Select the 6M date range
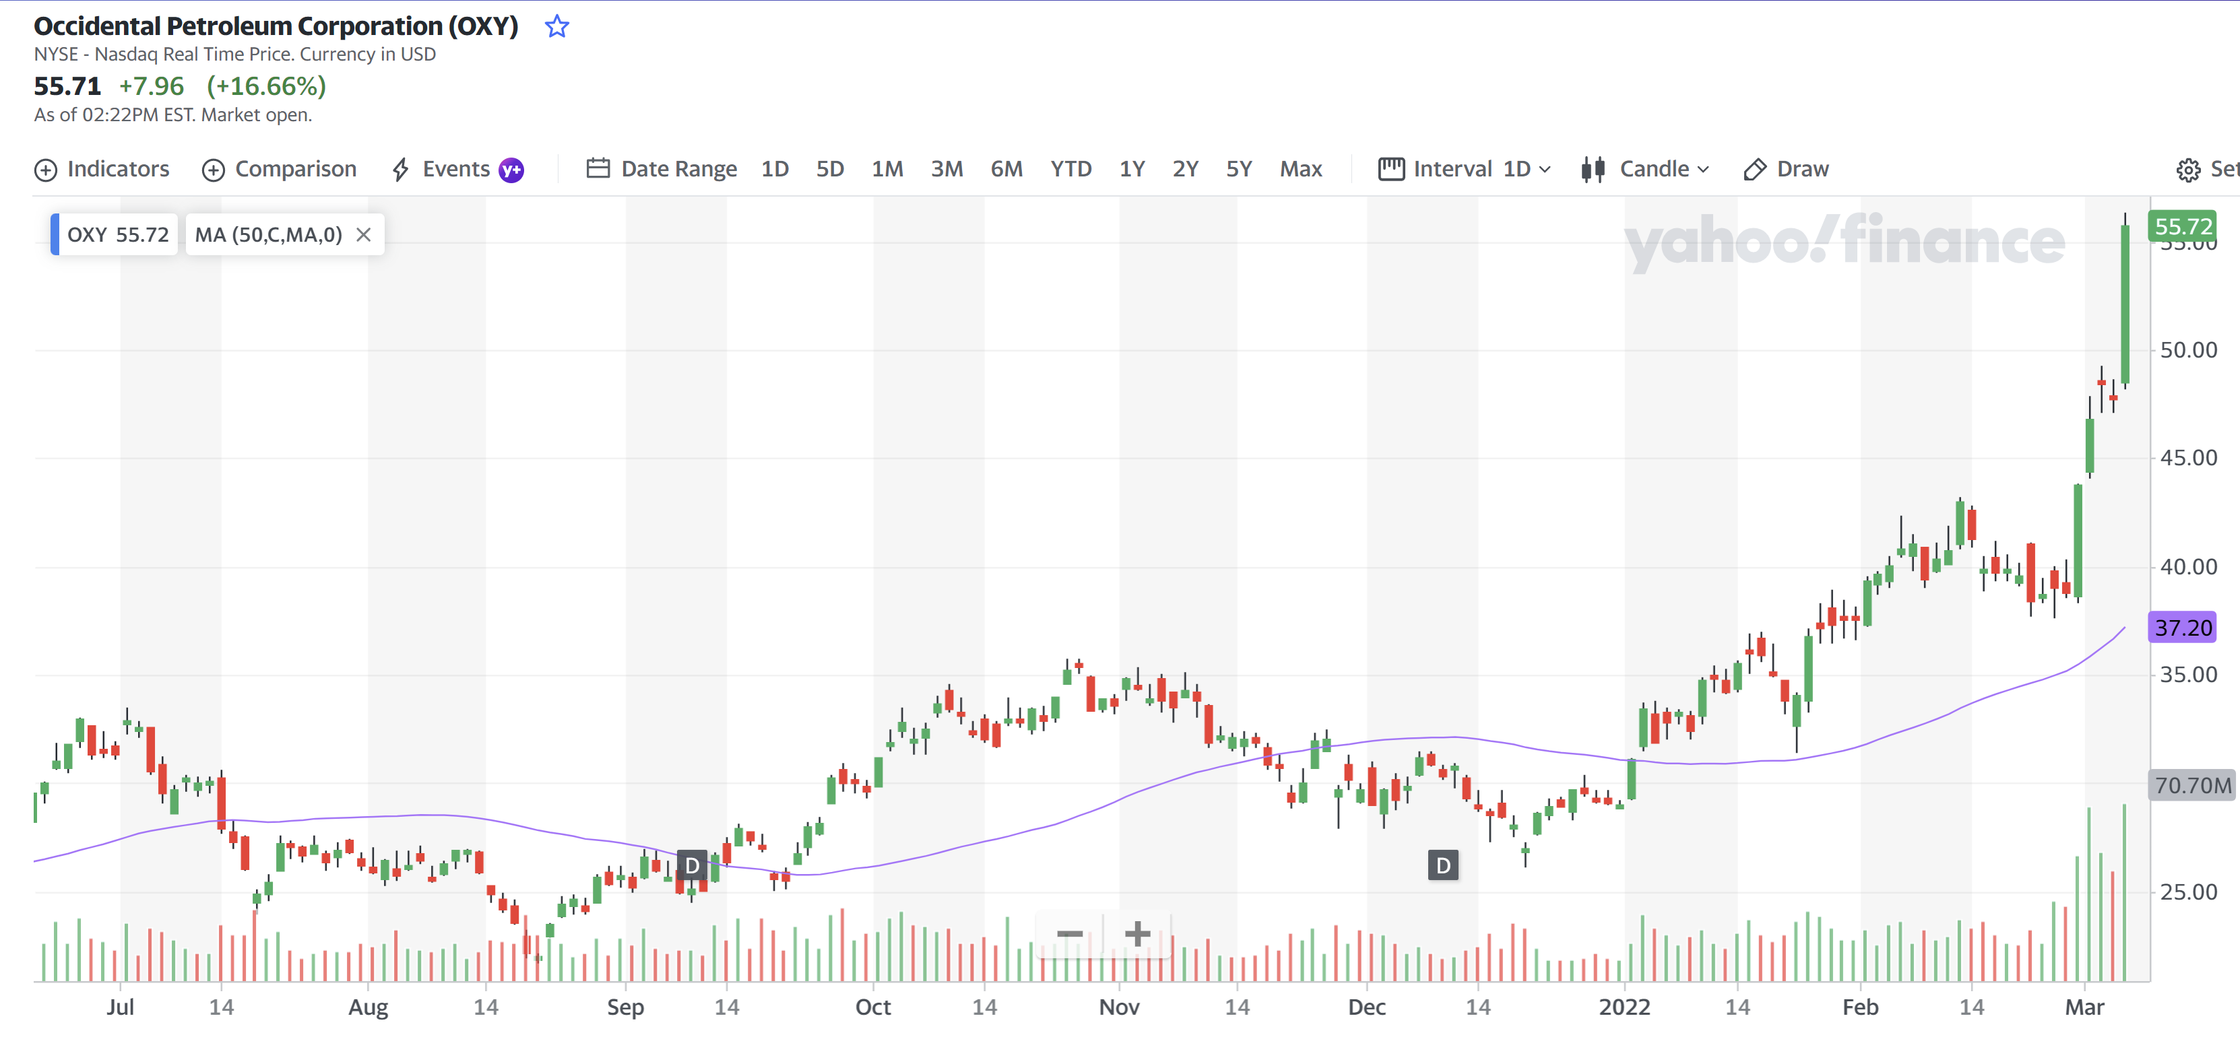The height and width of the screenshot is (1037, 2240). click(1006, 168)
